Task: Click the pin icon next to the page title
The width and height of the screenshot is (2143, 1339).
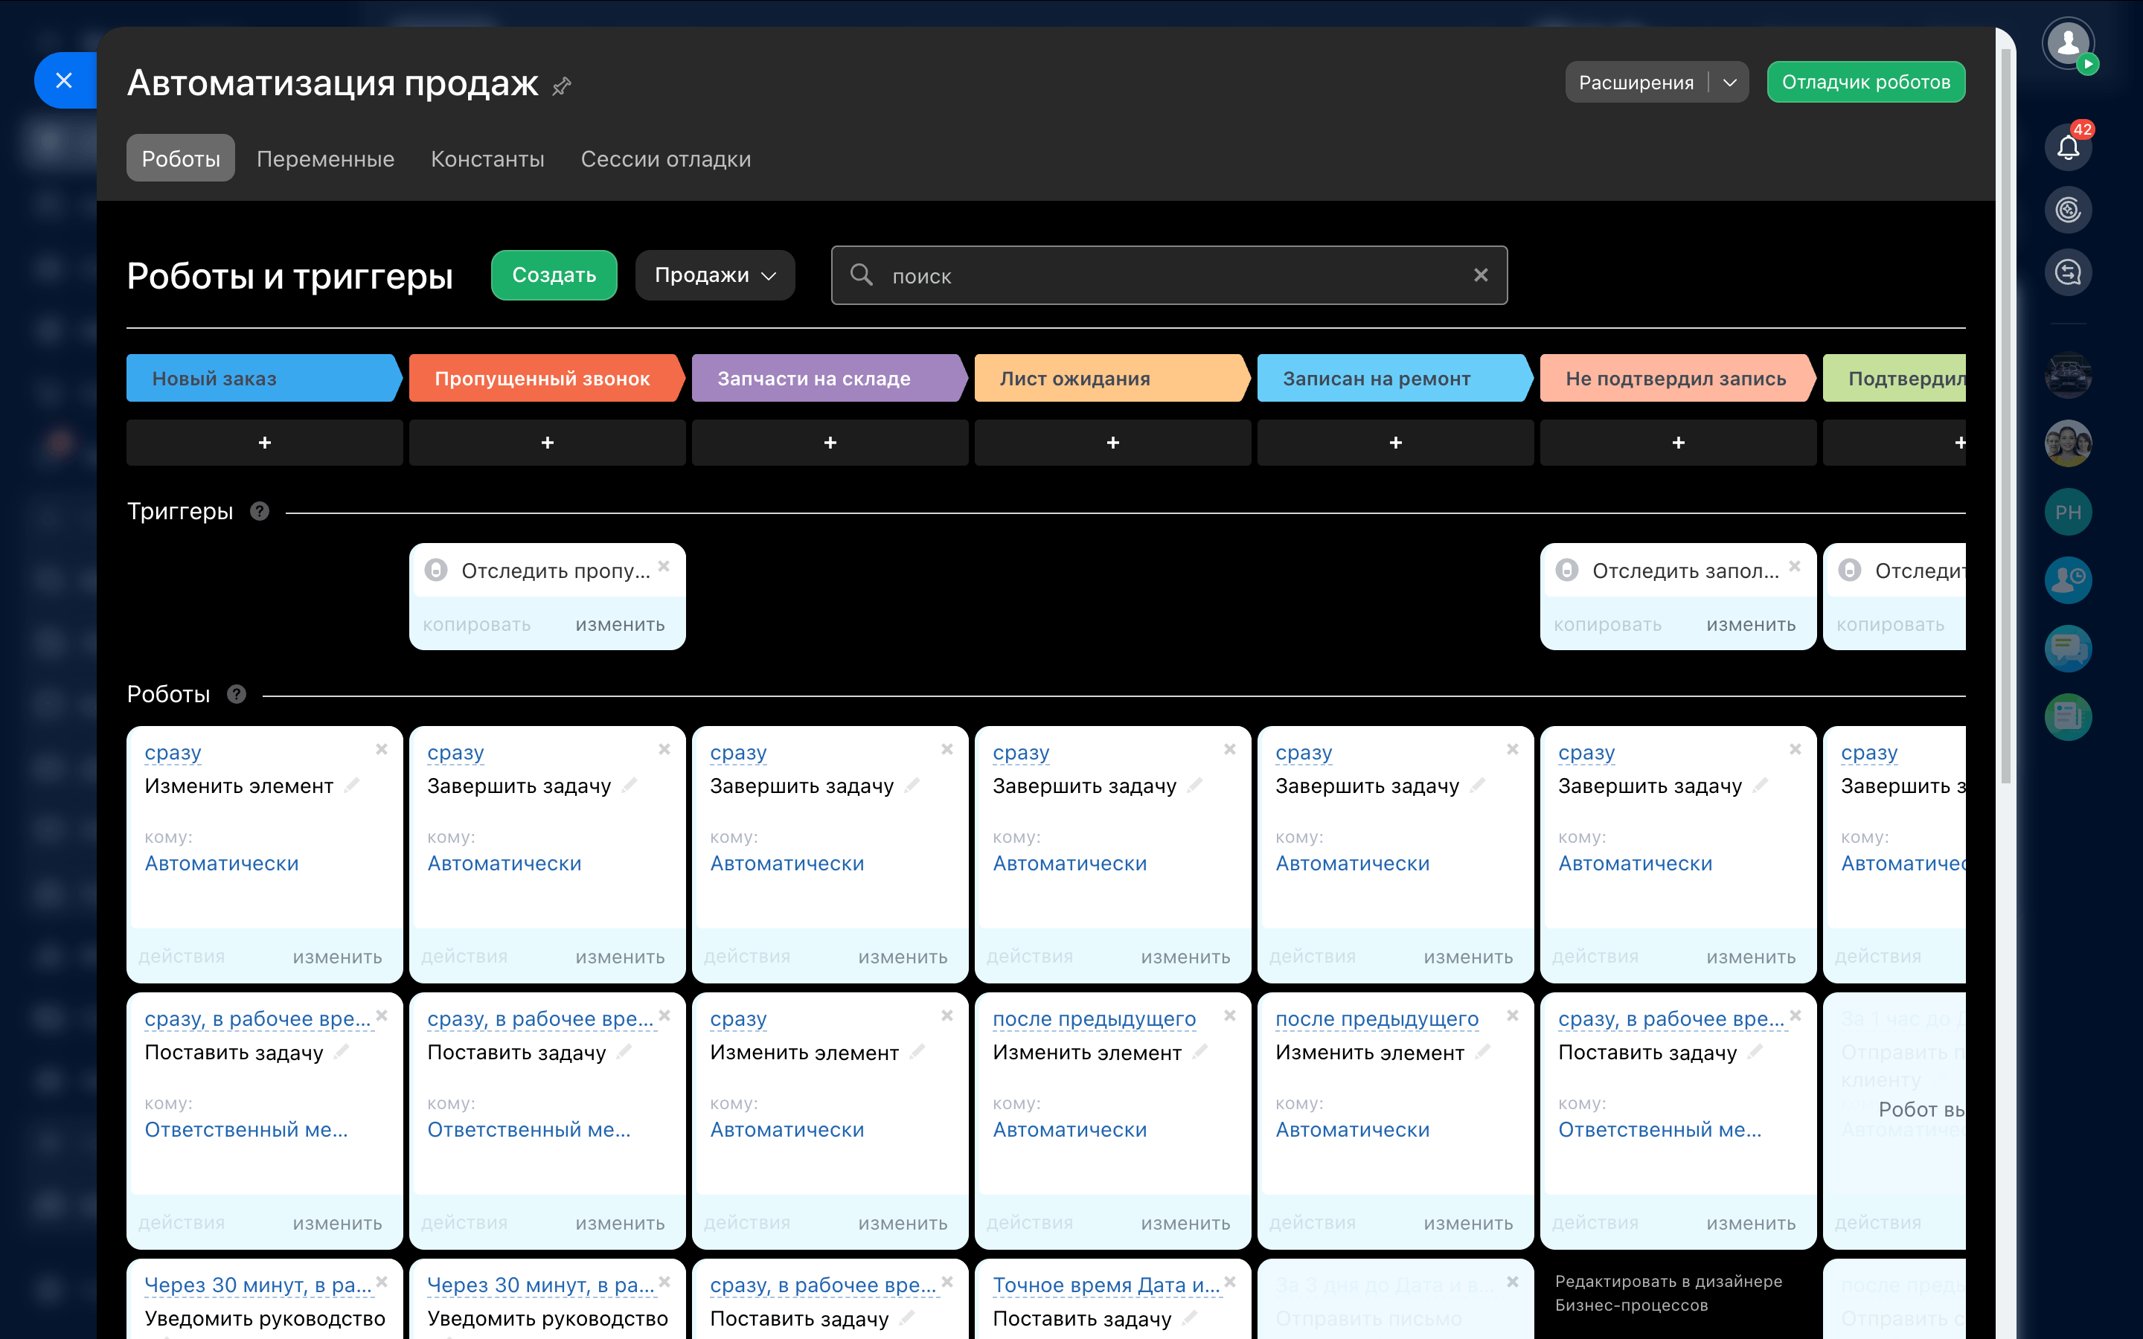Action: 562,86
